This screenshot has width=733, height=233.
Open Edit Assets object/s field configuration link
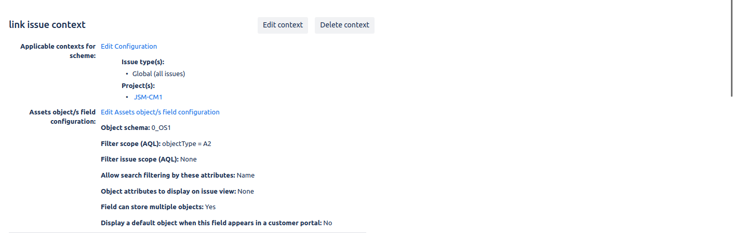[160, 112]
